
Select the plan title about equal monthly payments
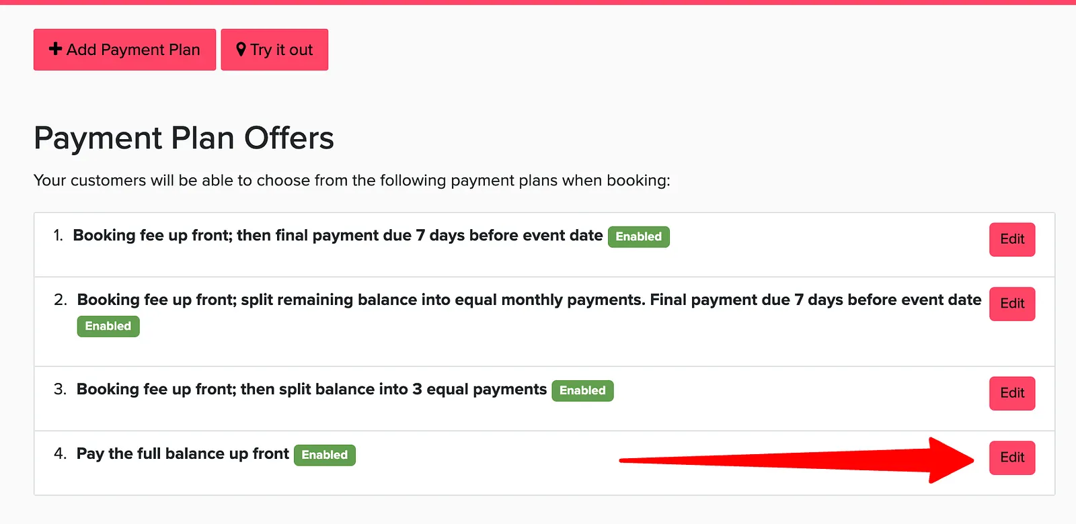529,300
